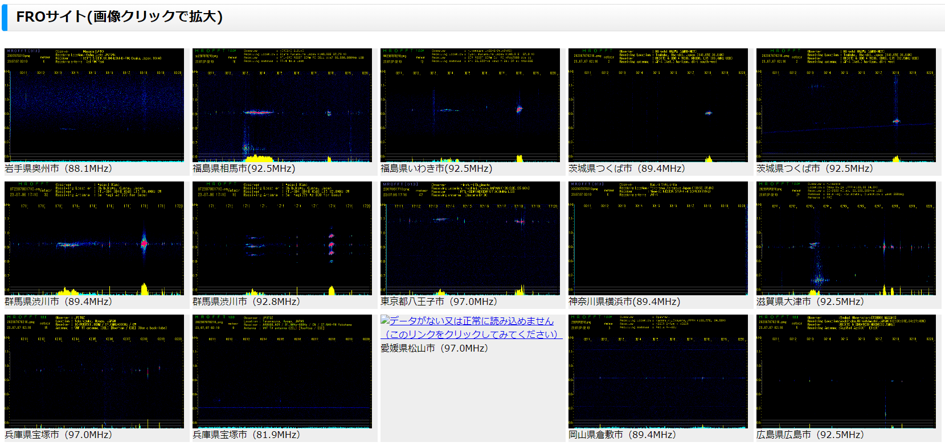Screen dimensions: 945x446
Task: Click the 岡山県倉敷市 (89.4MHz) caption text
Action: 622,435
